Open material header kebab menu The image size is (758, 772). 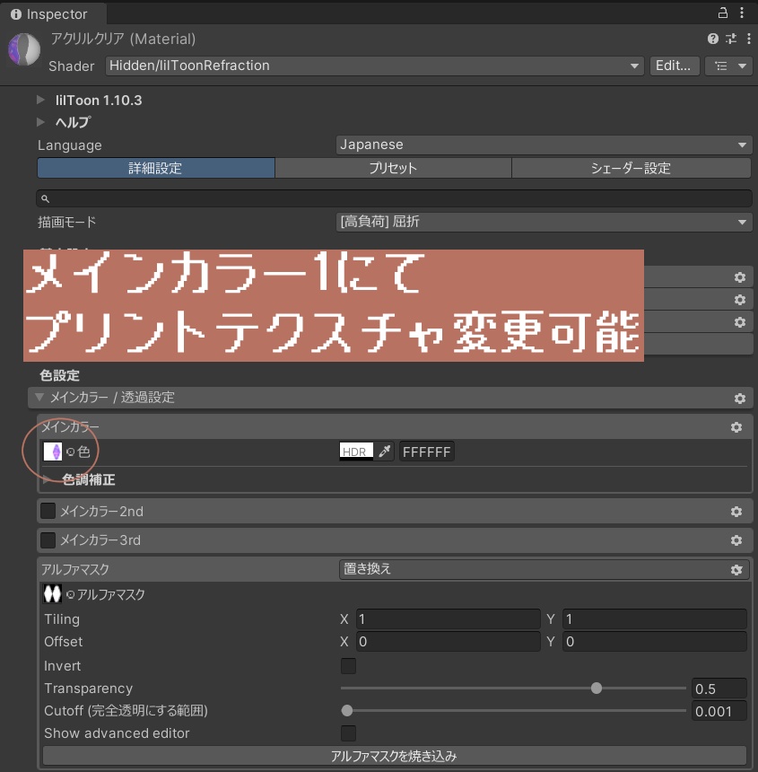[x=749, y=39]
